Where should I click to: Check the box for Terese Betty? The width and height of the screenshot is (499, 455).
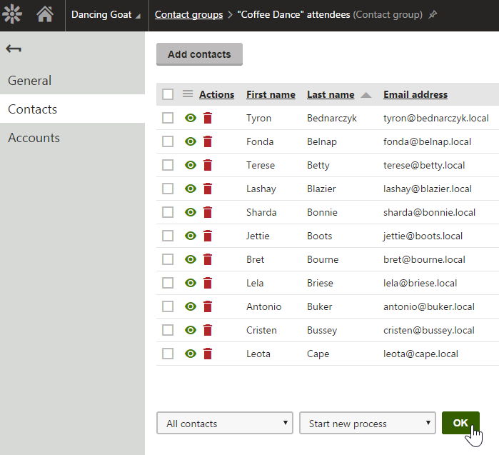pyautogui.click(x=168, y=165)
